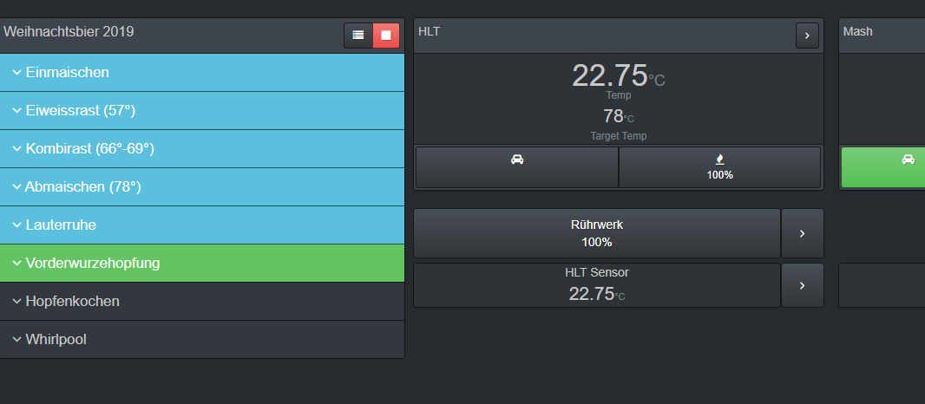Select the Hopfenkochen step

pyautogui.click(x=73, y=301)
